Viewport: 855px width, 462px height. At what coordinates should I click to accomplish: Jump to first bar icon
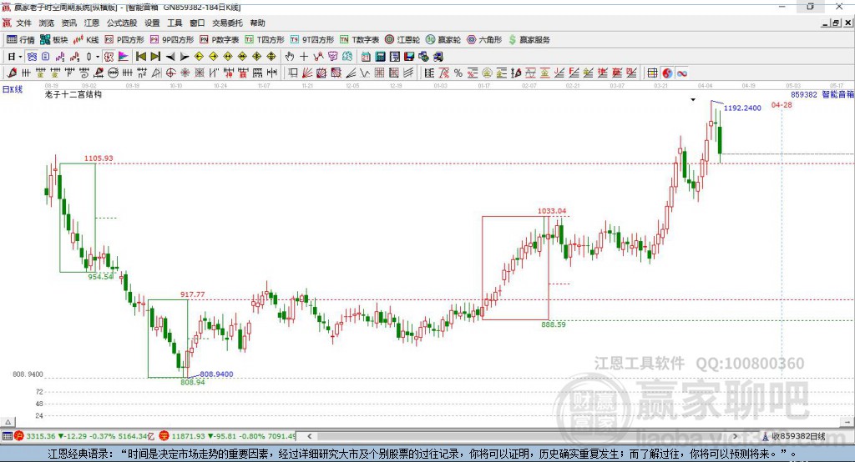[140, 57]
